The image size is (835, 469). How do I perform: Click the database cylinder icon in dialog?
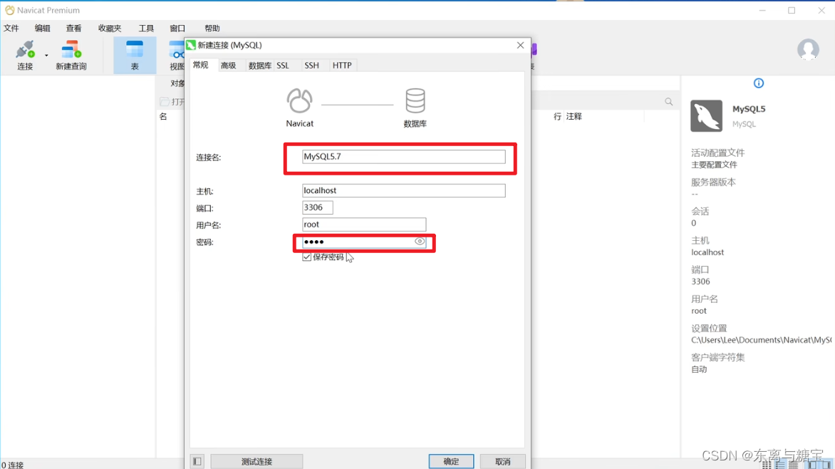(415, 100)
